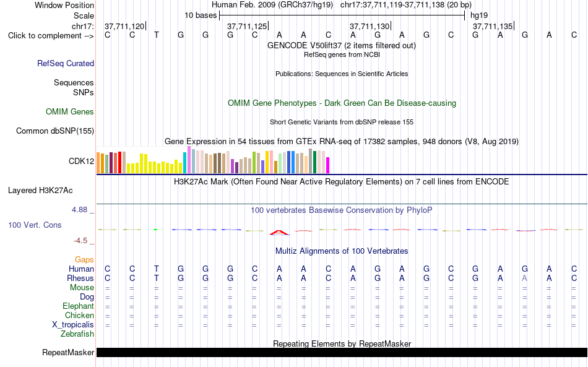Click the large red A in PhyloP track
Viewport: 588px width, 367px height.
279,233
